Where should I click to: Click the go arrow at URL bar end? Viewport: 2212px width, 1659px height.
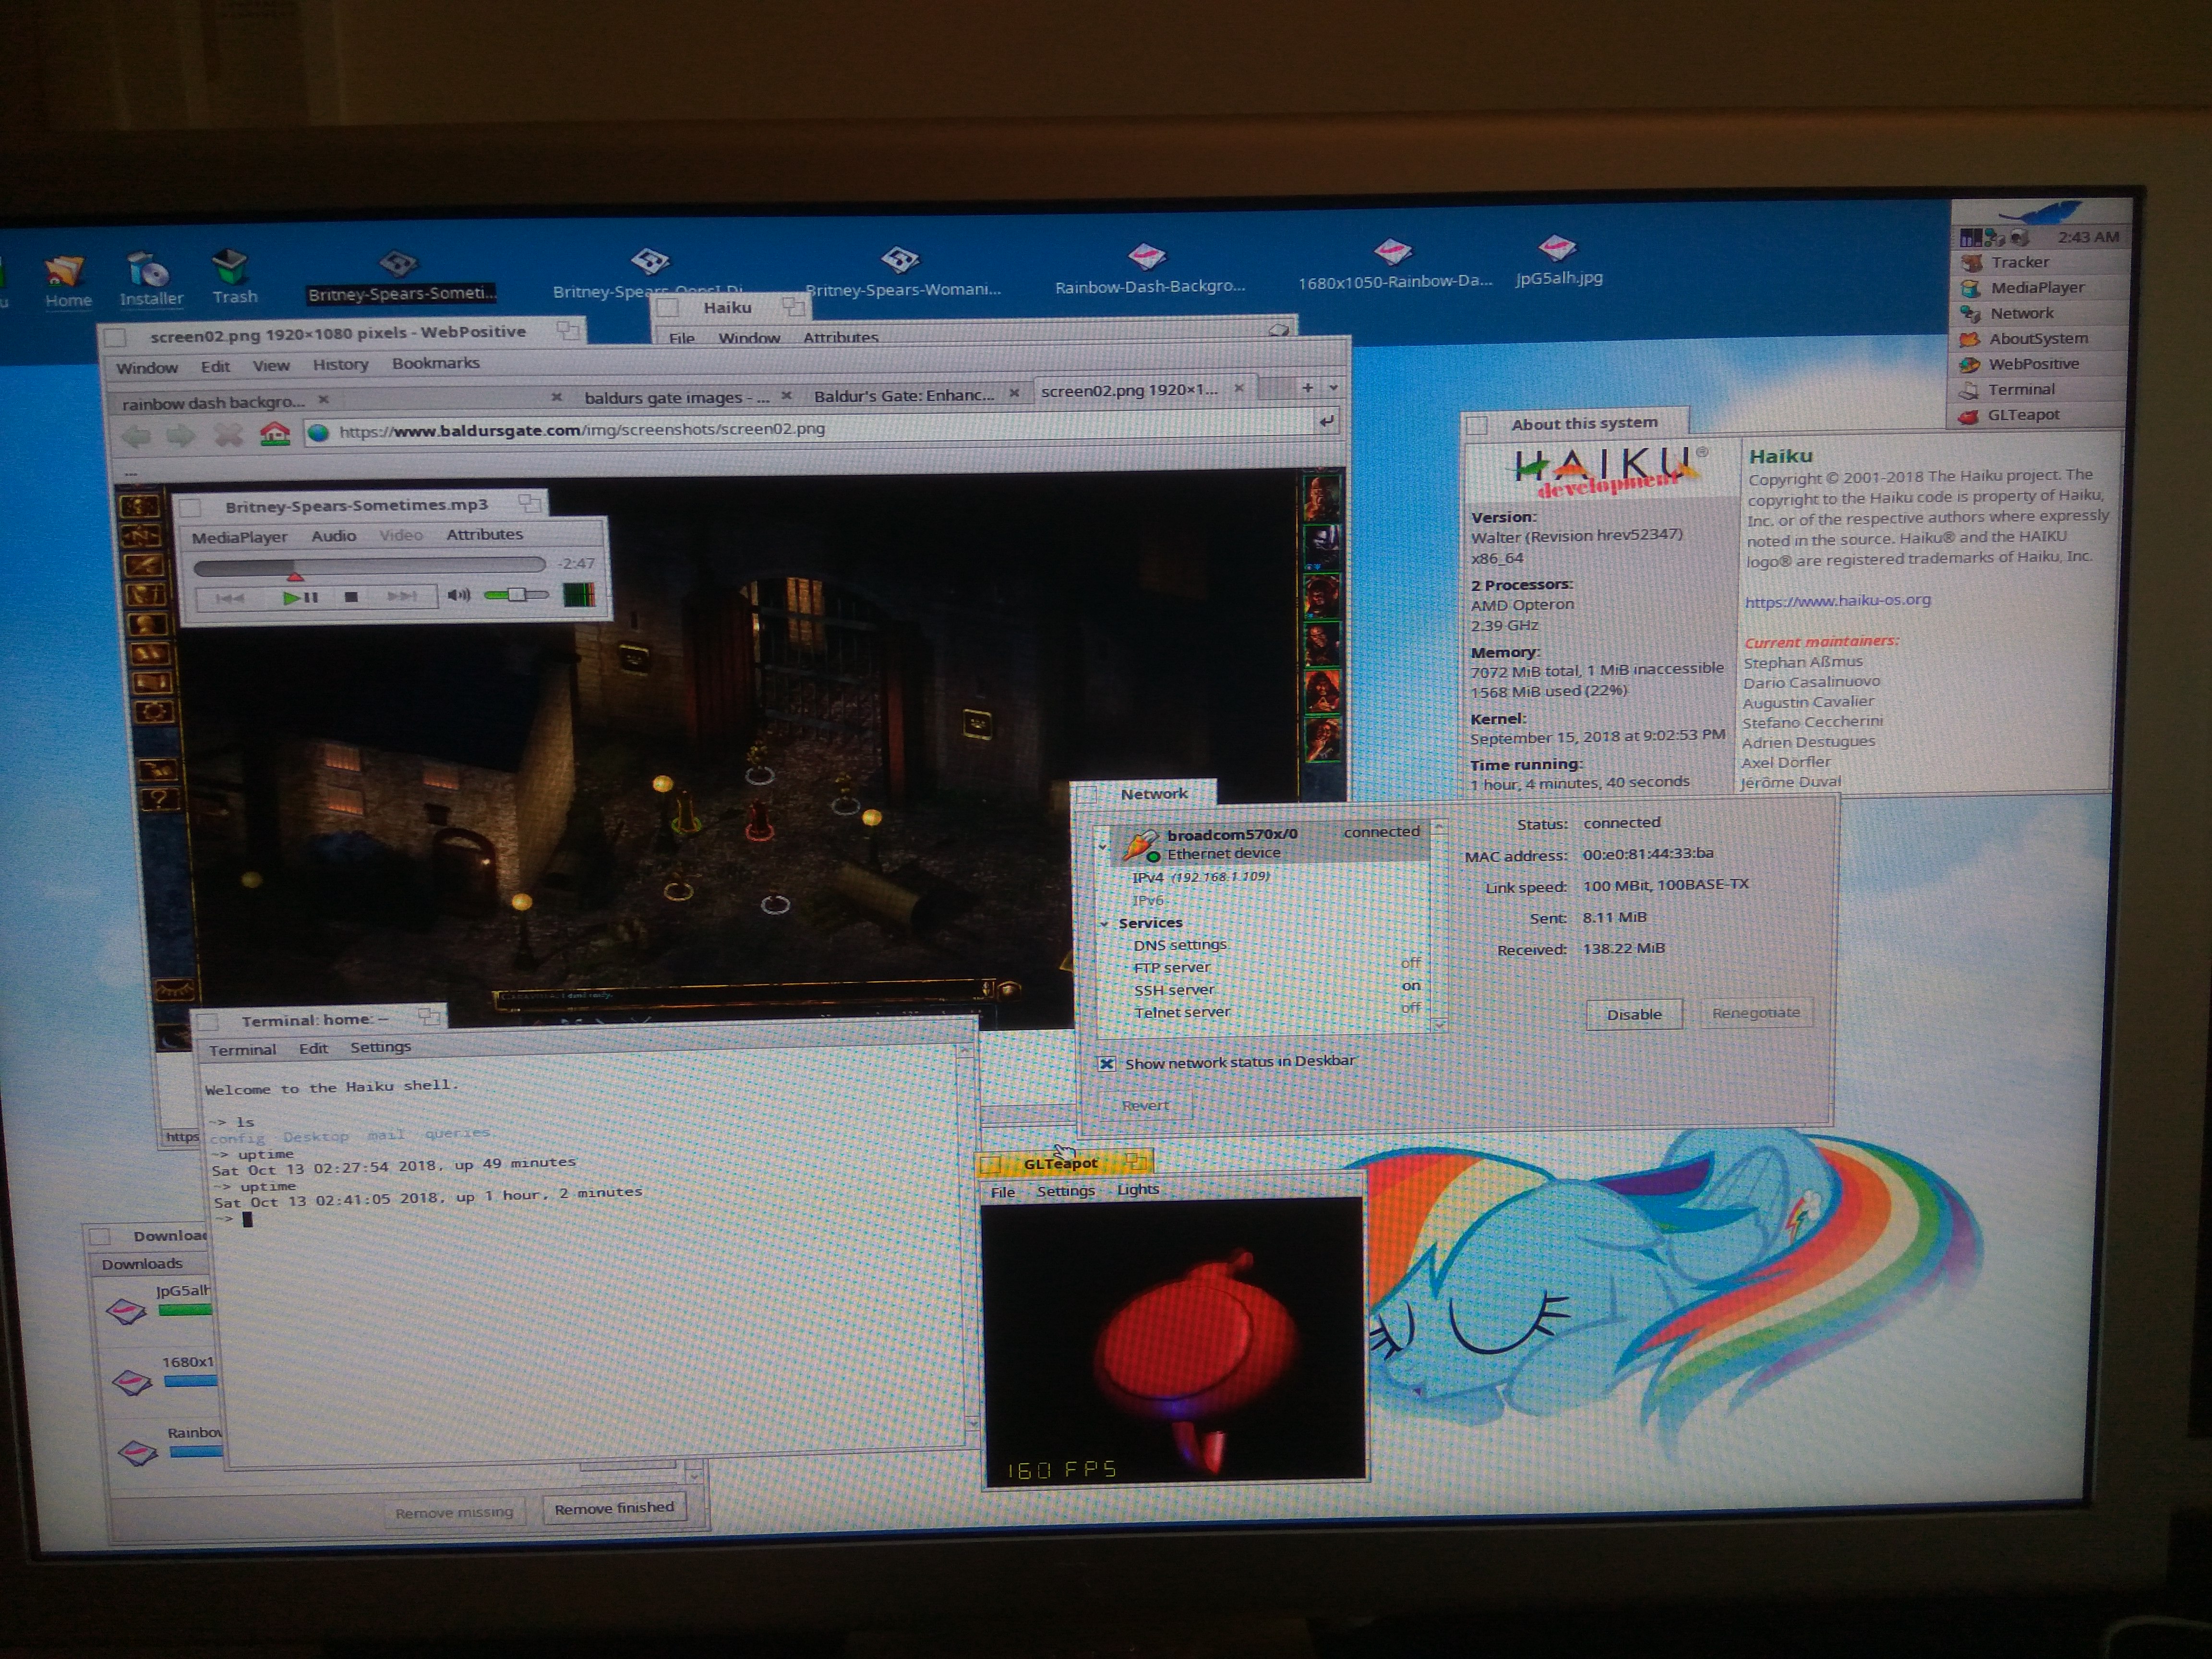pyautogui.click(x=1326, y=422)
